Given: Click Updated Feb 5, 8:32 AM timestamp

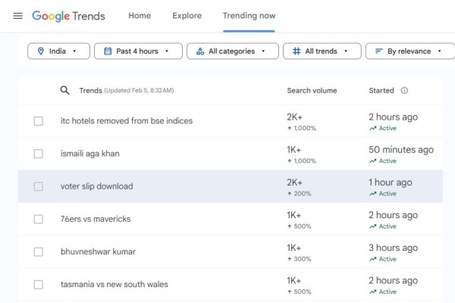Looking at the screenshot, I should [139, 90].
